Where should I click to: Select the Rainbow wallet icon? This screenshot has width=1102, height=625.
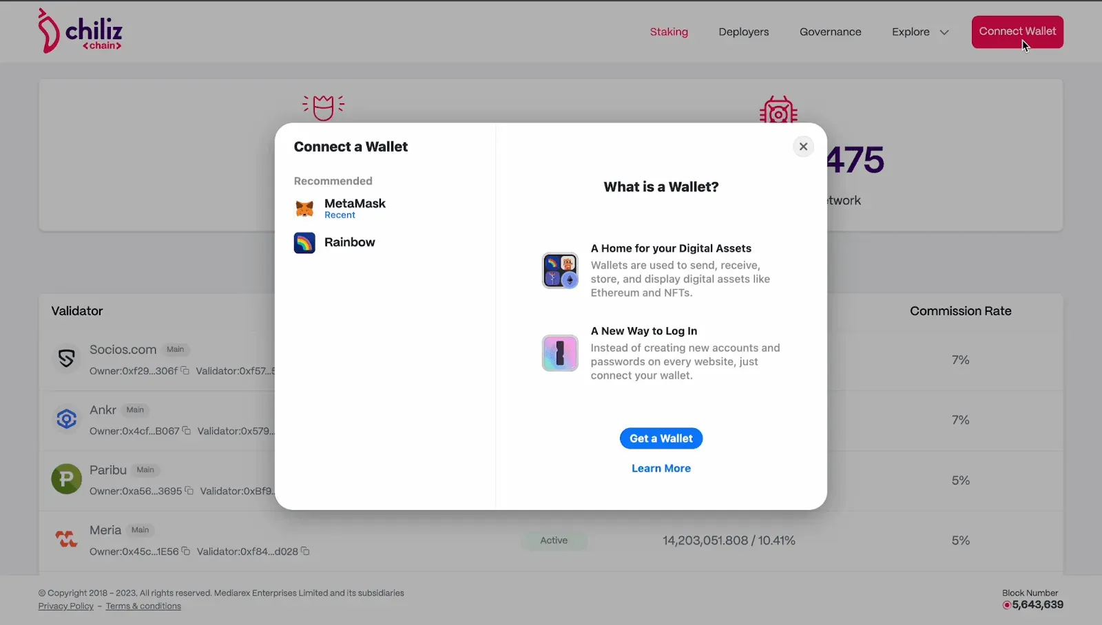point(304,243)
